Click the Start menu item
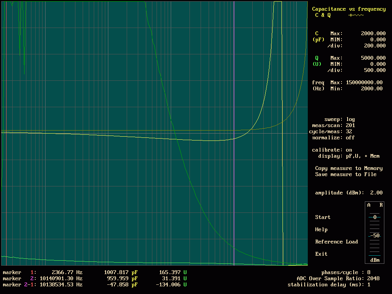Screen dimensions: 392x294 click(322, 217)
